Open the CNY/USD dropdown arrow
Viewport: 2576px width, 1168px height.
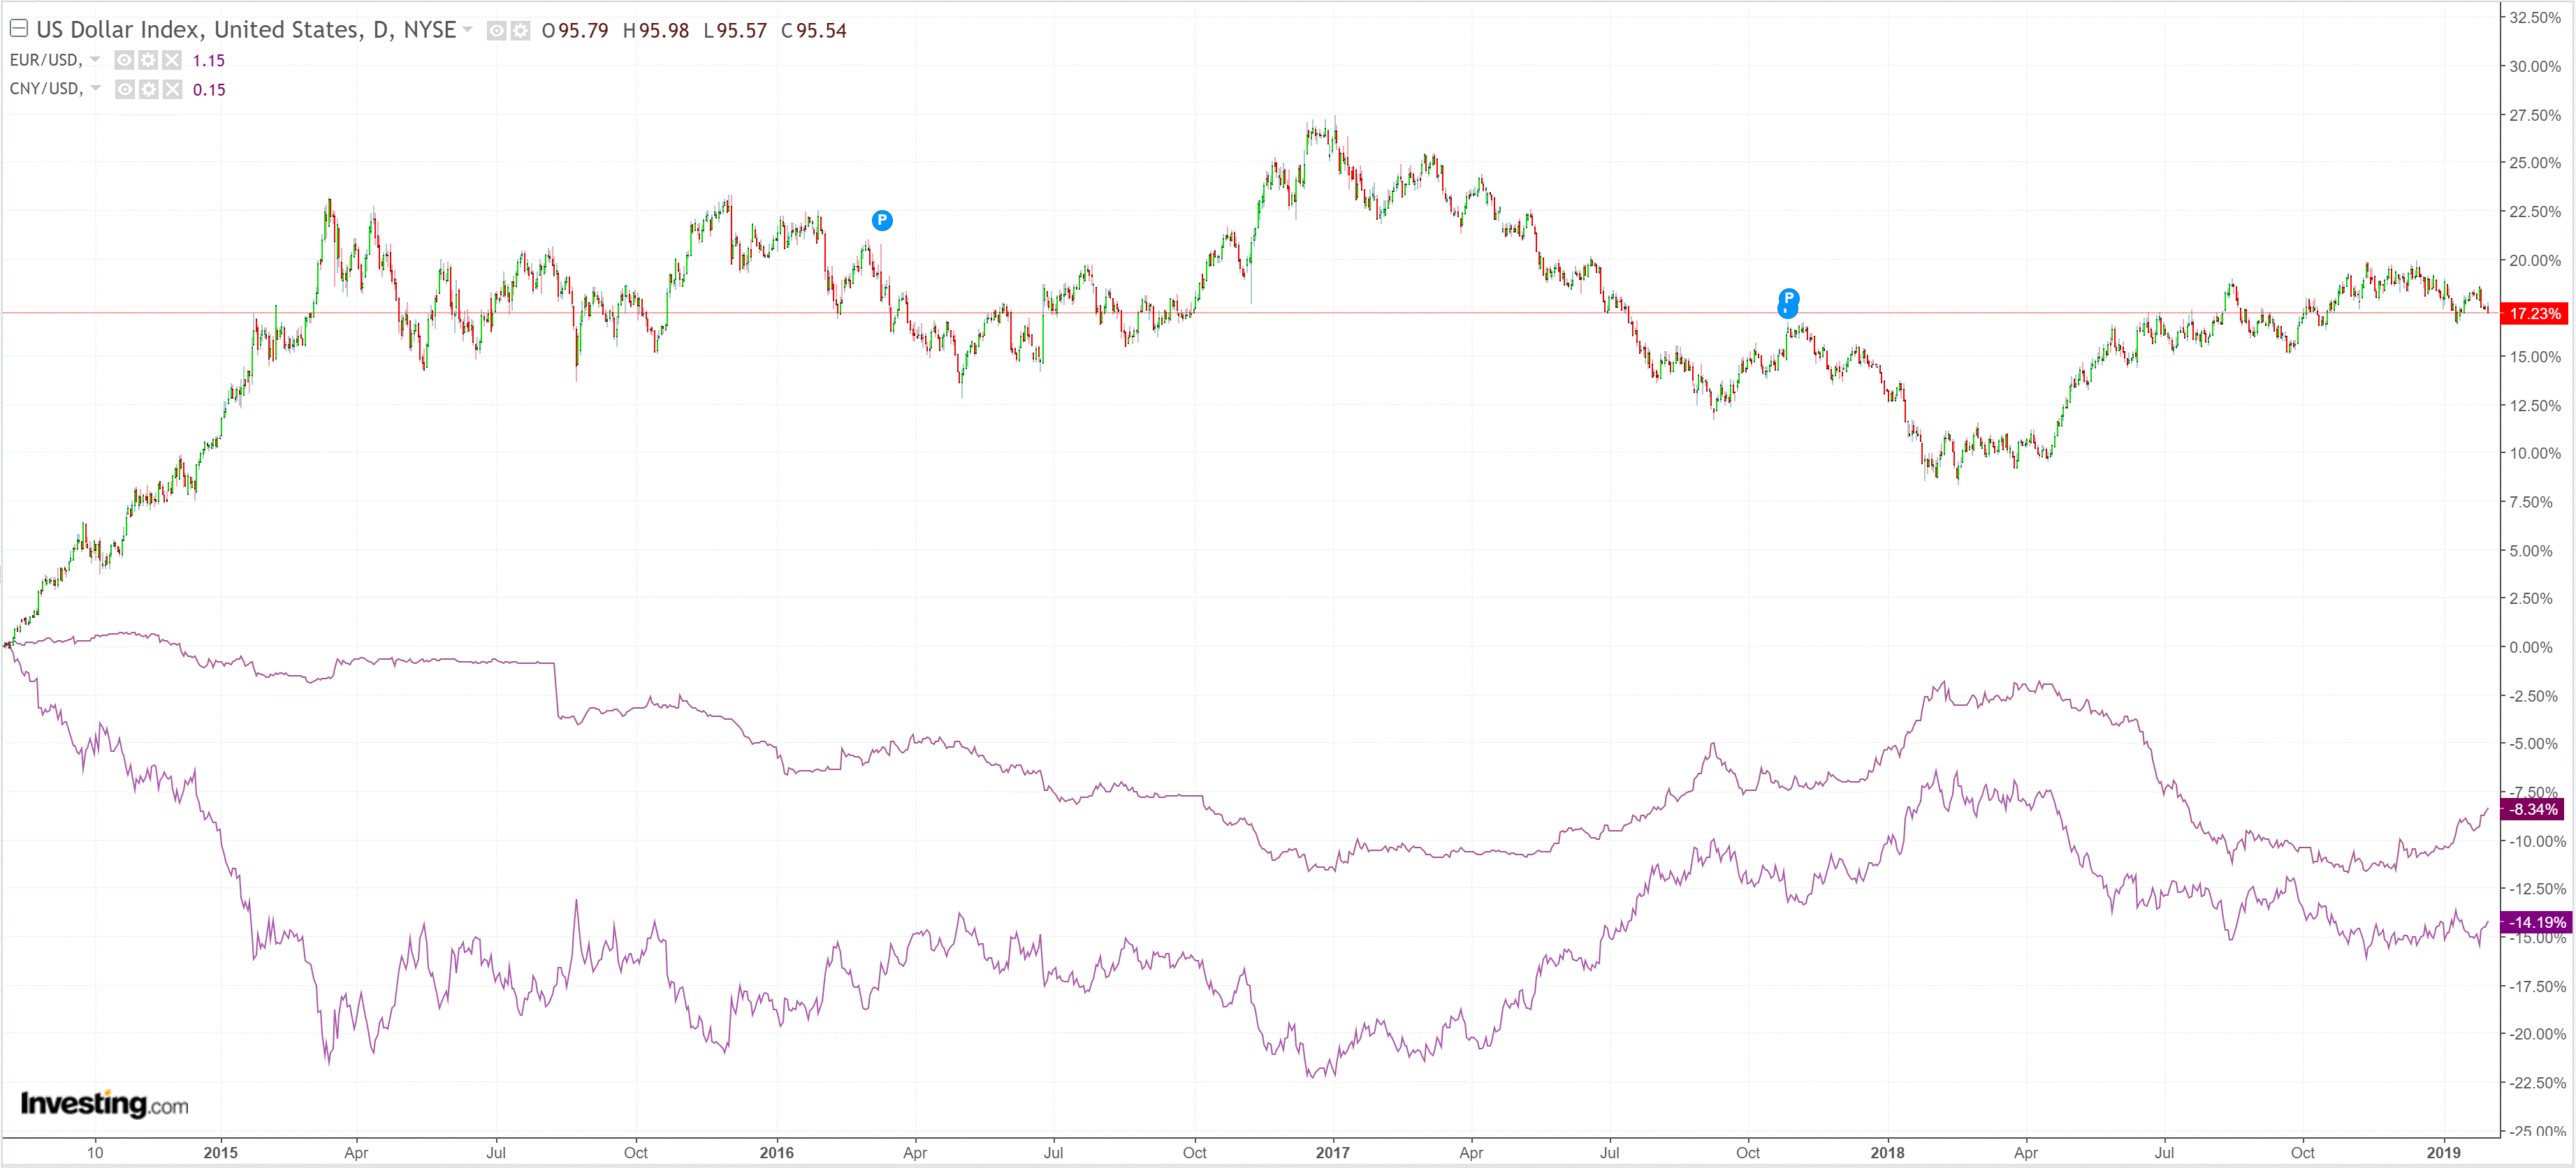(x=95, y=89)
